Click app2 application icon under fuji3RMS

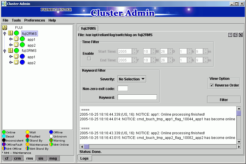click(x=16, y=62)
